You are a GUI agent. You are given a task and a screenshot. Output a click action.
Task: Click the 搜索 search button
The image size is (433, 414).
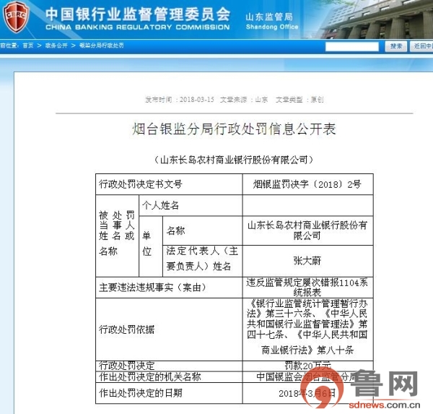pos(396,46)
